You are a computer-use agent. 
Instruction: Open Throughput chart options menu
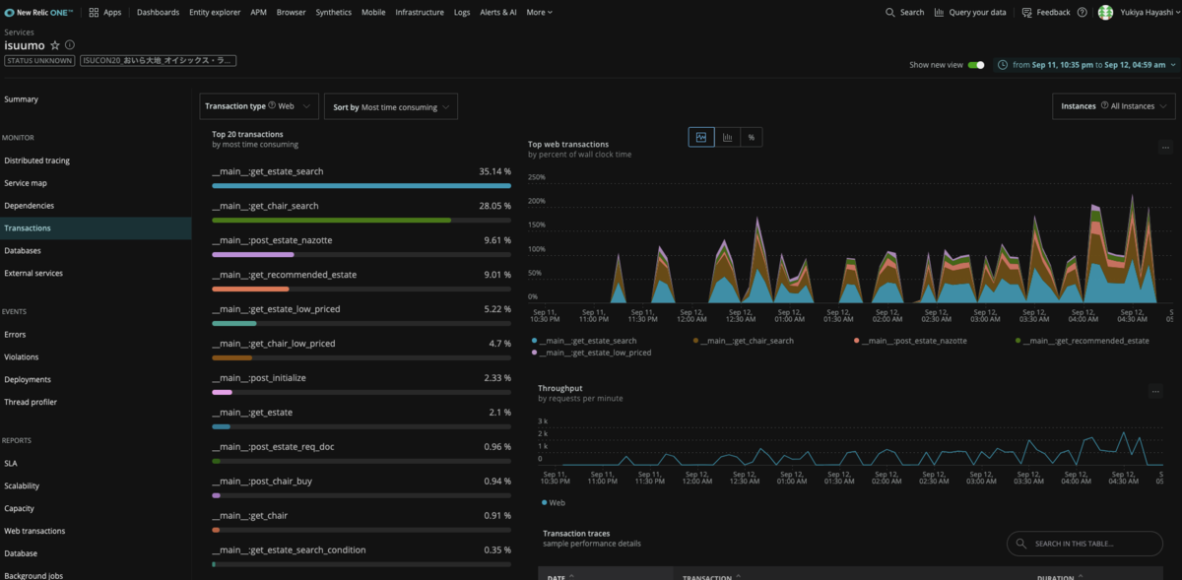pyautogui.click(x=1155, y=391)
